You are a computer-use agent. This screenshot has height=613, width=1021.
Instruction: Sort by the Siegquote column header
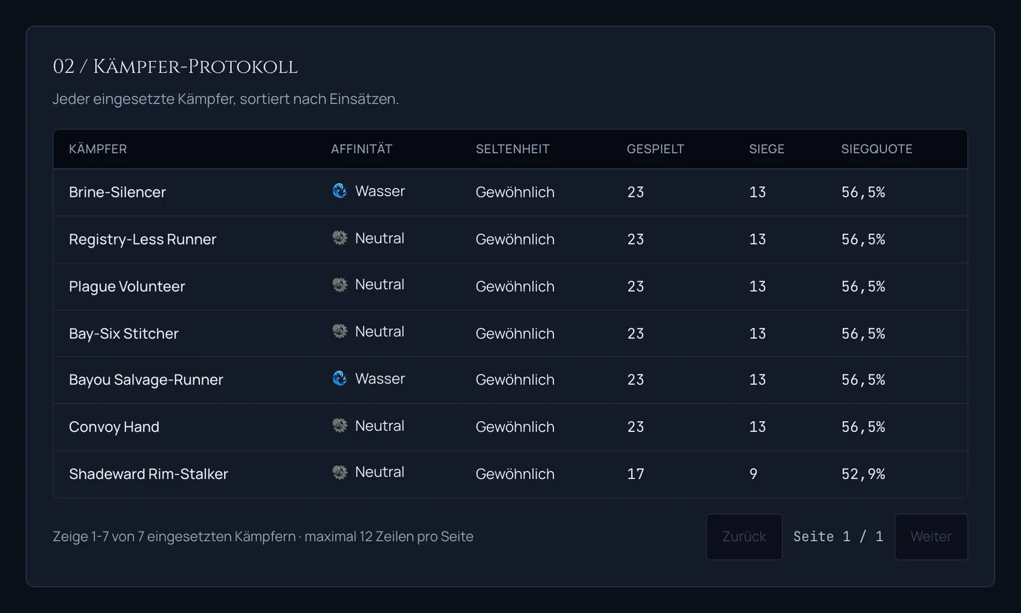(877, 149)
